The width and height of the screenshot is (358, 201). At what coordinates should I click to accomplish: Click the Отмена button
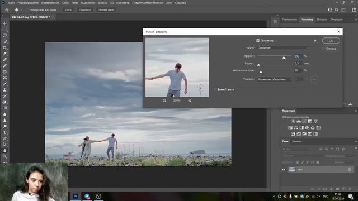331,49
